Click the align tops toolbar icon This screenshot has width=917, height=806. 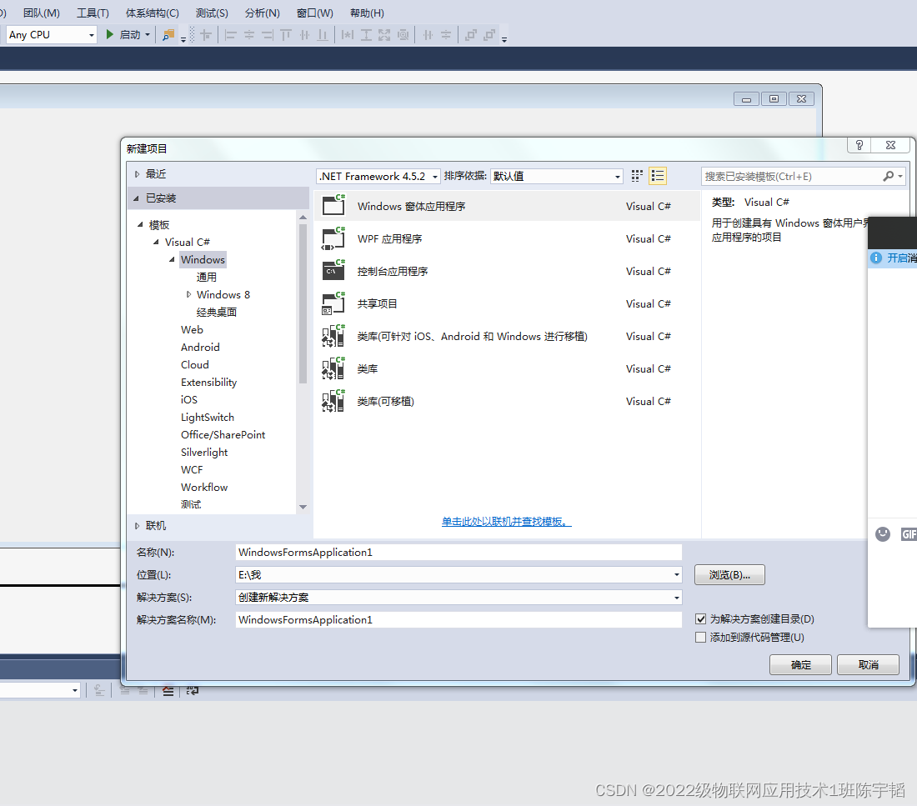point(285,35)
